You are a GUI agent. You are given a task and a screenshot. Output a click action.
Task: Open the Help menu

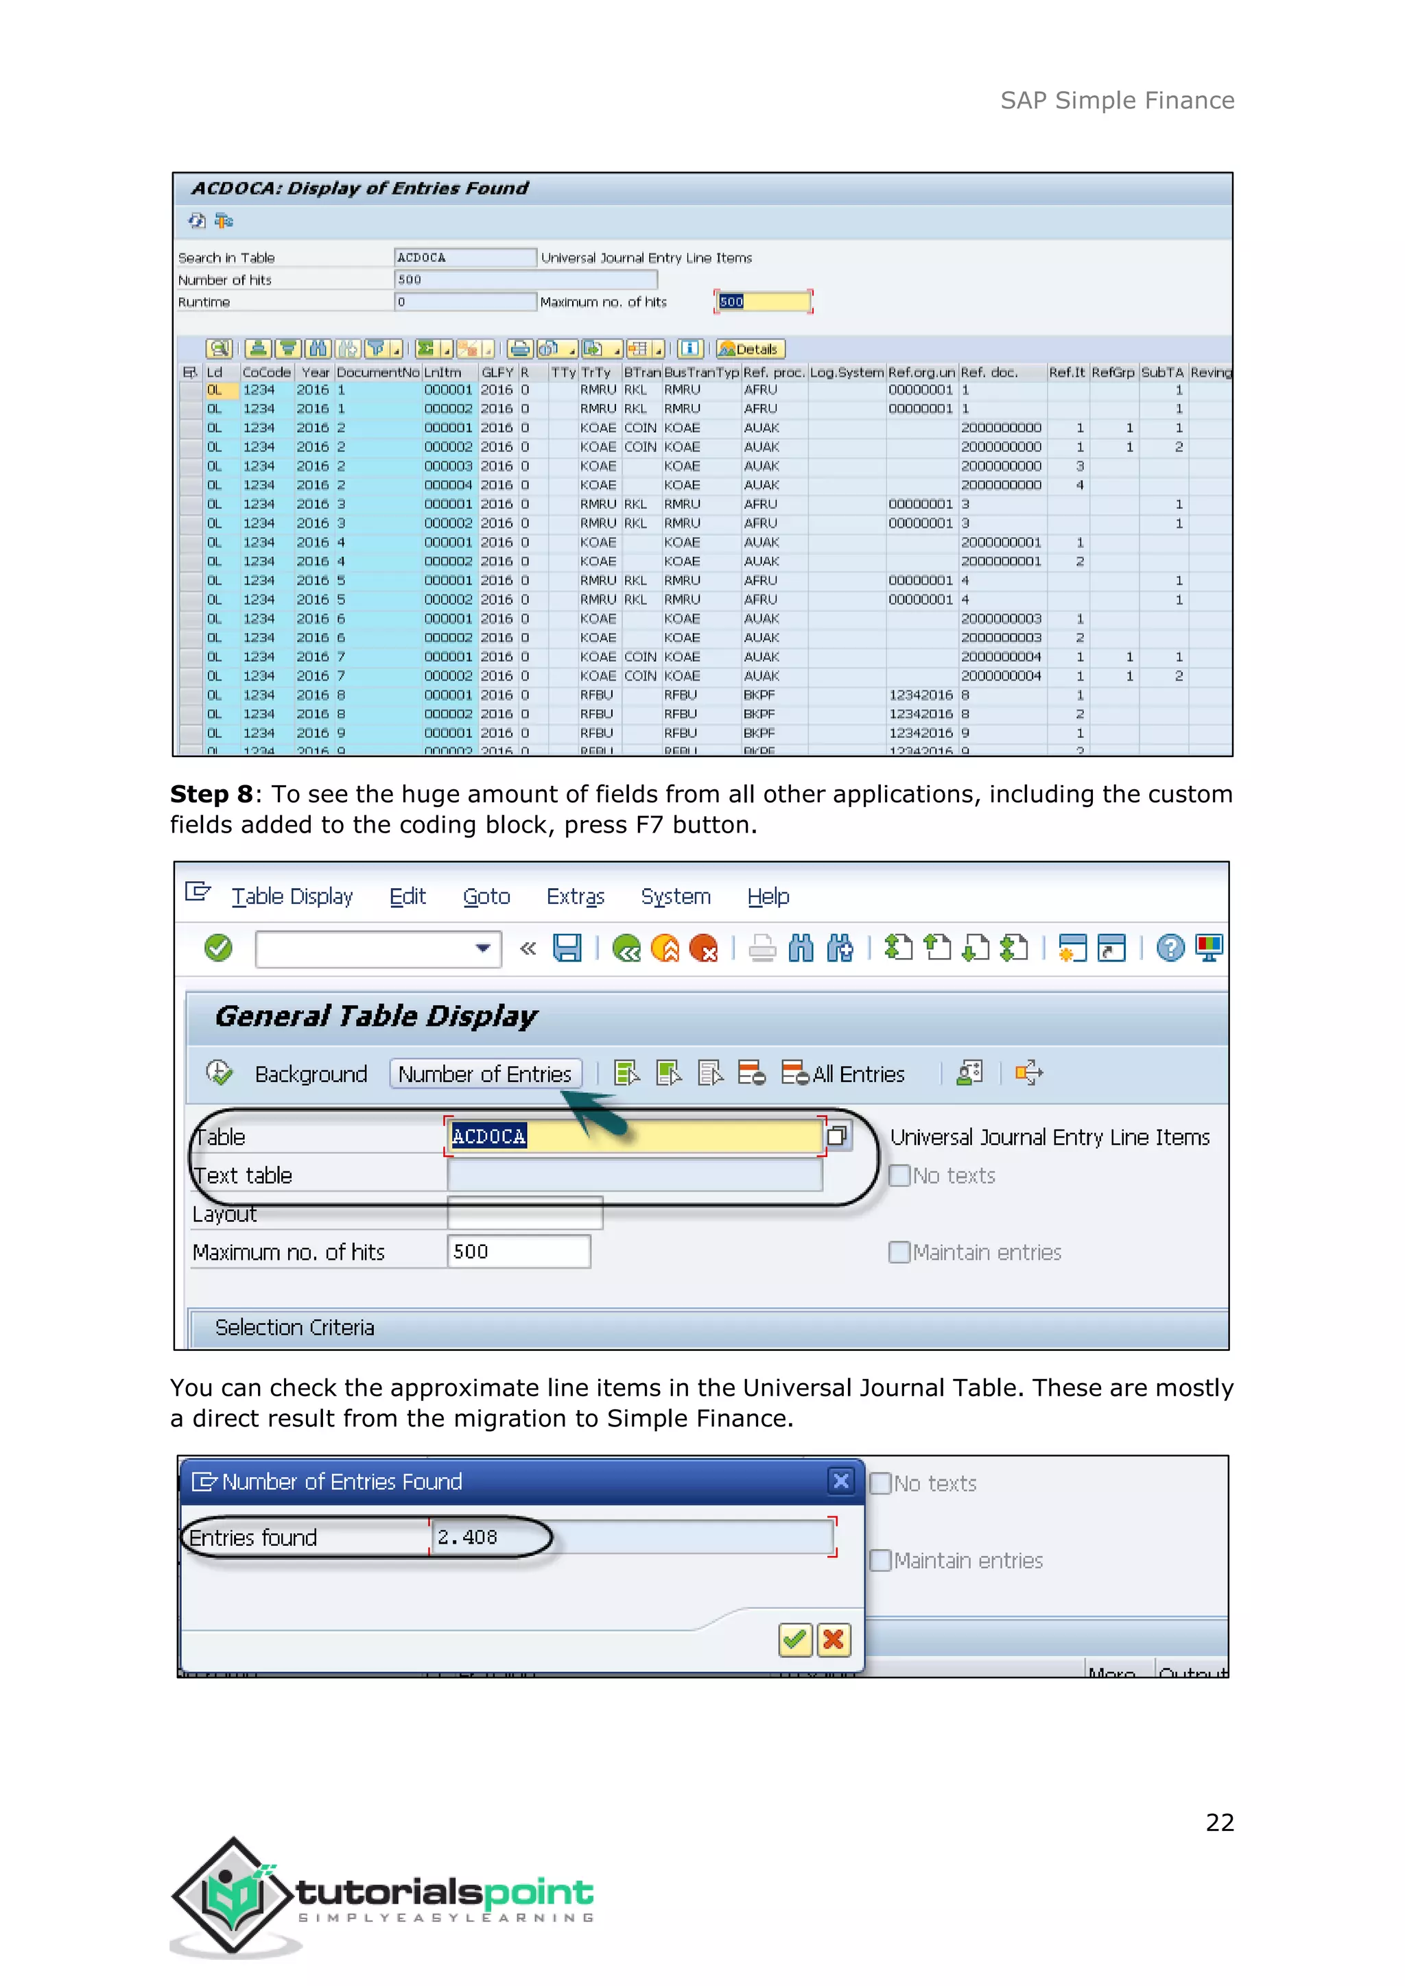[768, 897]
